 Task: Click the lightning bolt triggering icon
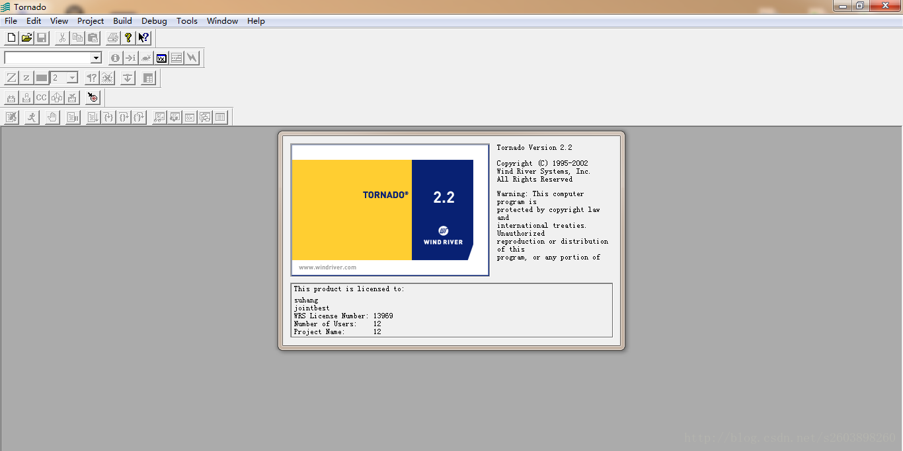(192, 58)
